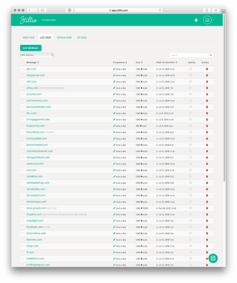Toggle notify envelope for bostonglobe.com

point(190,138)
